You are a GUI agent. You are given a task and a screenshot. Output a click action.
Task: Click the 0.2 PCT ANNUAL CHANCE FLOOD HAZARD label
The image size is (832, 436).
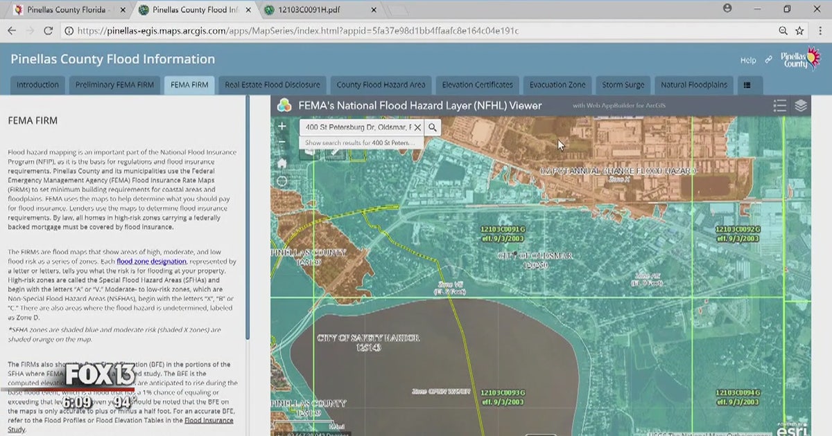point(618,170)
